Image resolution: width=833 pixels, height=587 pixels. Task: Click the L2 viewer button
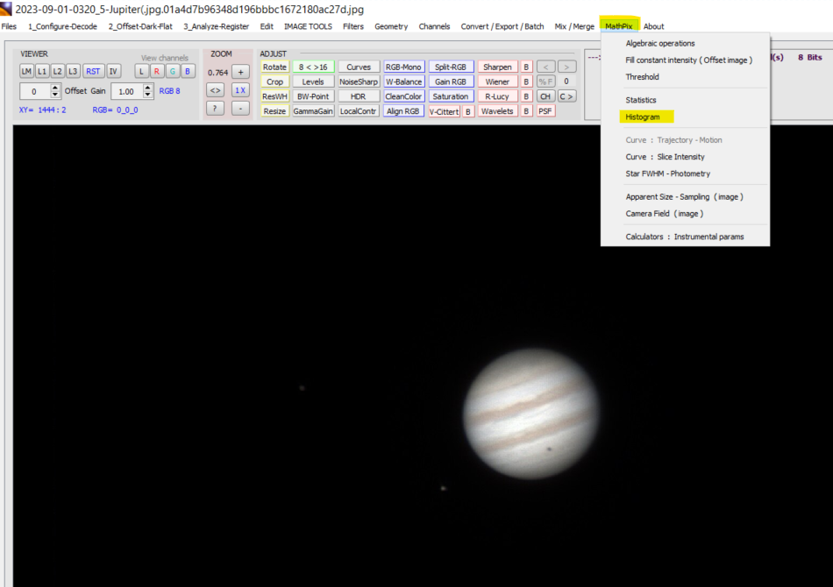click(x=57, y=71)
